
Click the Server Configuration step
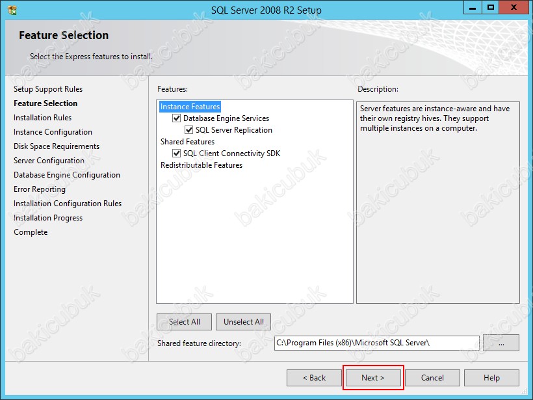point(49,161)
